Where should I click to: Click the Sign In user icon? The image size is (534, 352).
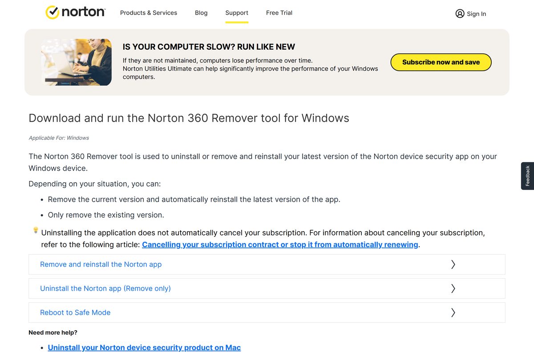coord(460,14)
